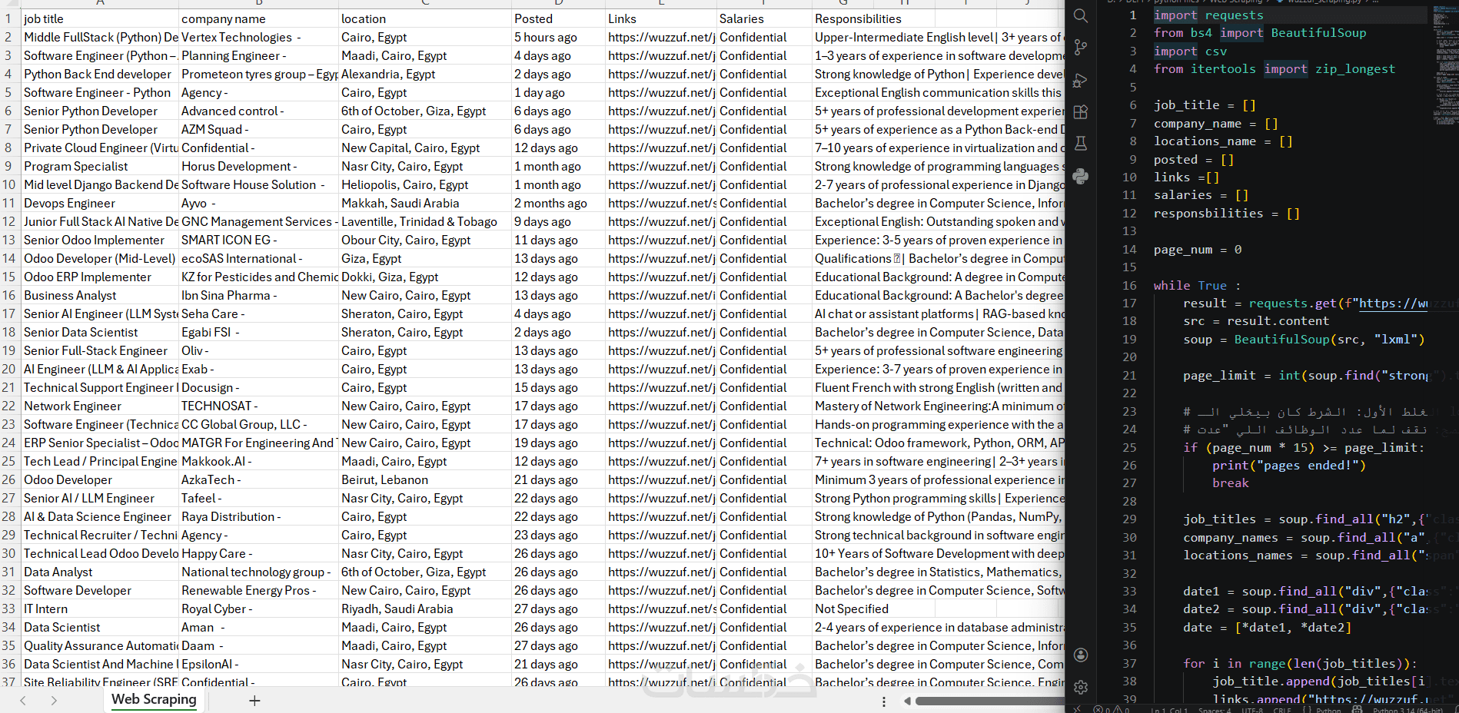Open the Source Control view
This screenshot has width=1459, height=713.
coord(1081,48)
